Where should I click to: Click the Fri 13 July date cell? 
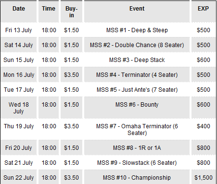(19, 30)
